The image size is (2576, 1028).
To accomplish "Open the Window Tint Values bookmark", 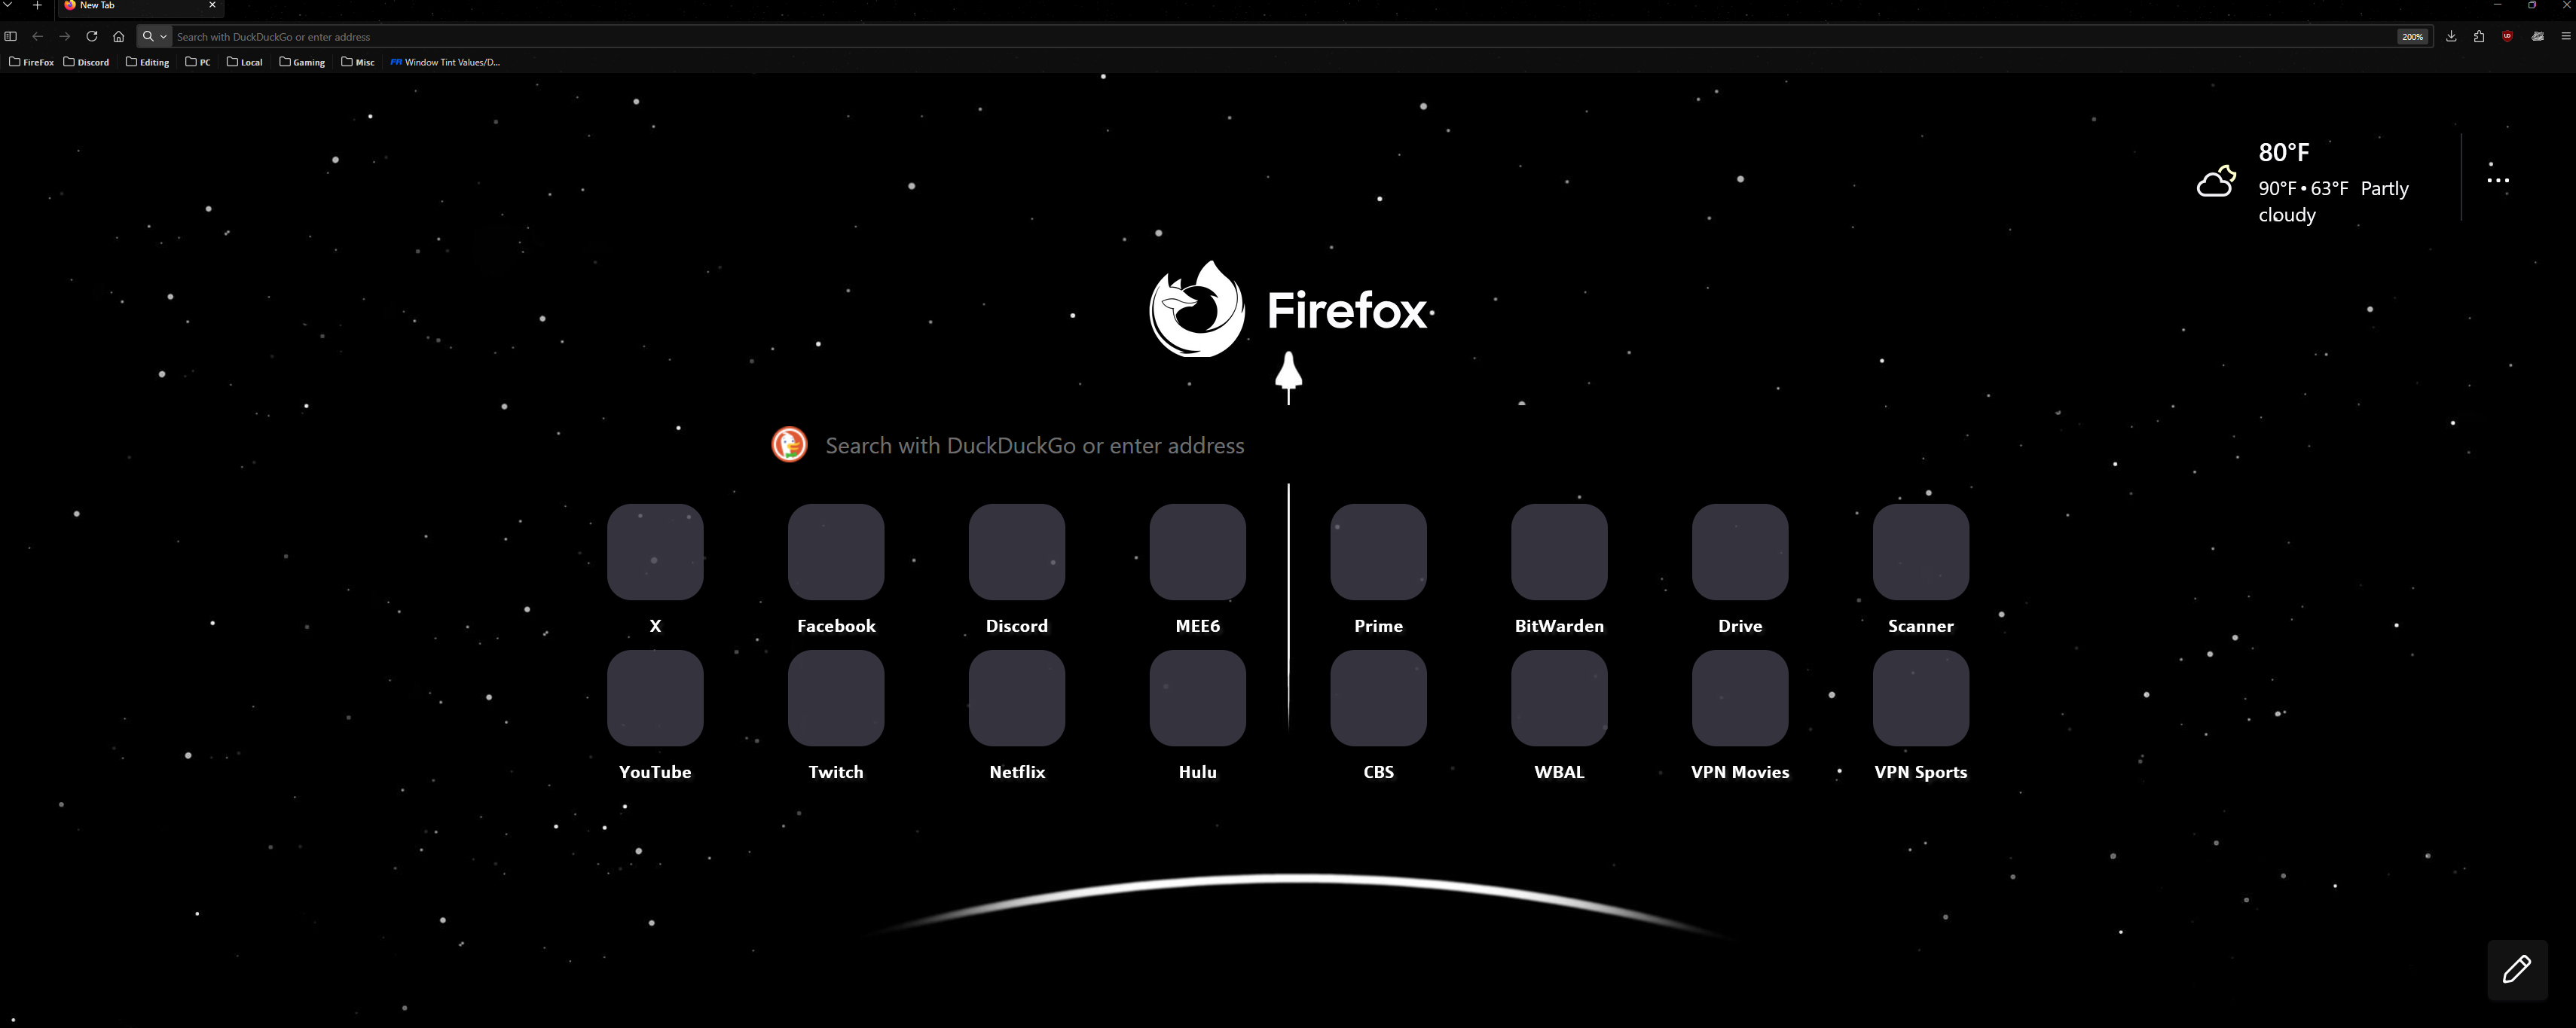I will (x=445, y=62).
